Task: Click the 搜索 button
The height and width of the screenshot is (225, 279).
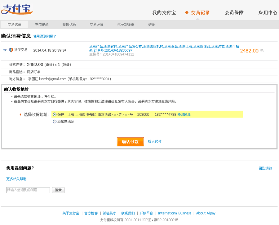Action: pyautogui.click(x=58, y=190)
